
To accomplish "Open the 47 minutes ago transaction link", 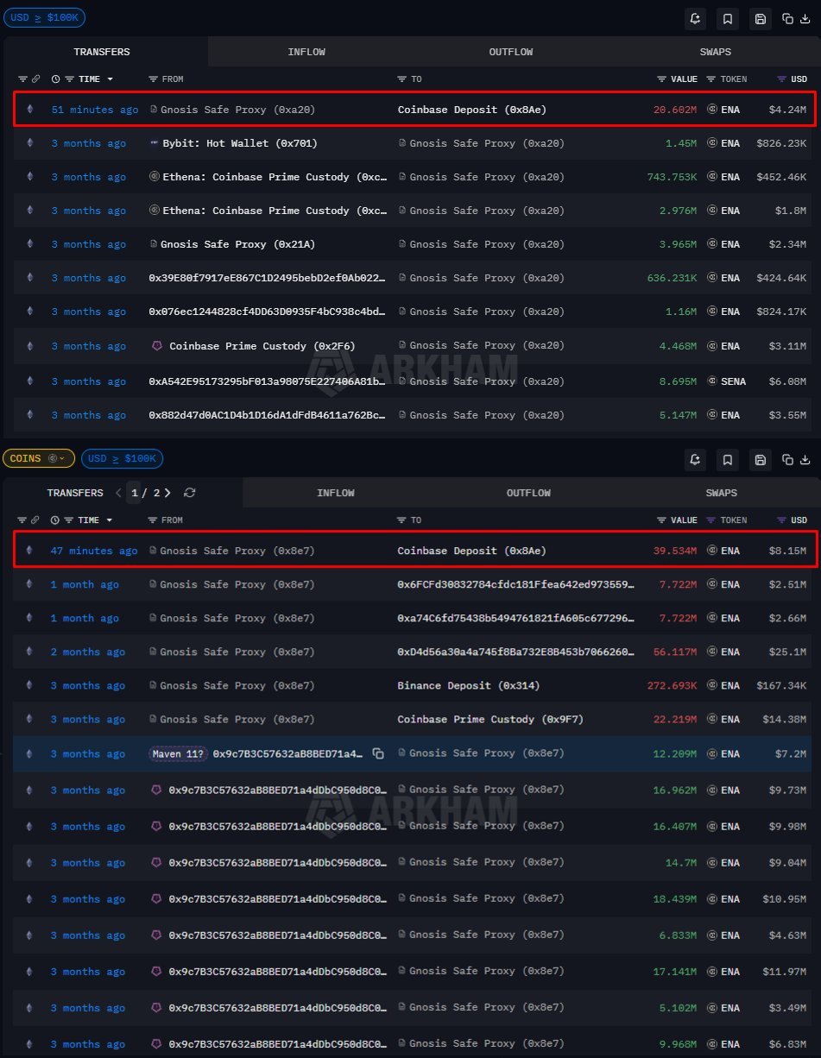I will point(94,551).
